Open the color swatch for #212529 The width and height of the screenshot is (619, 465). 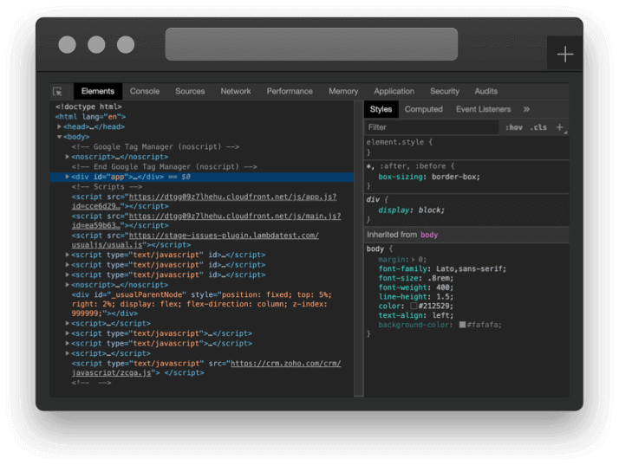[x=414, y=306]
